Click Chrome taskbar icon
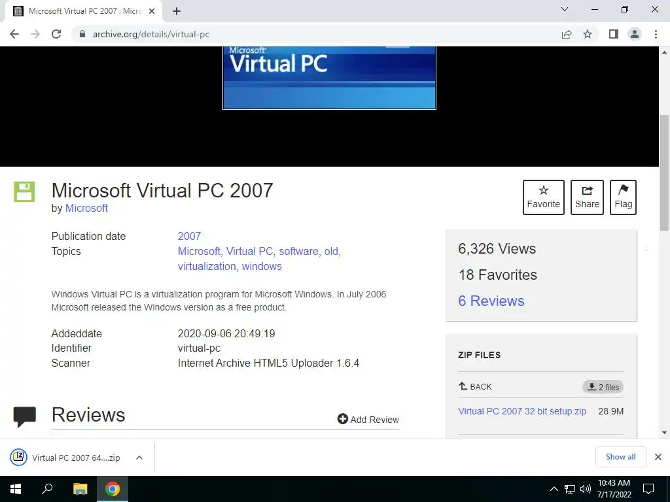Viewport: 670px width, 502px height. tap(113, 489)
